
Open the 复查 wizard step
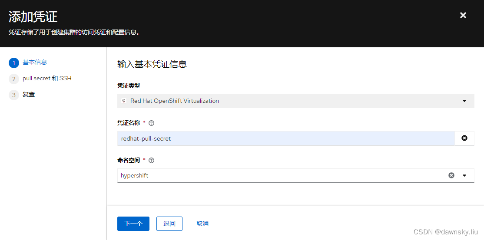(28, 95)
